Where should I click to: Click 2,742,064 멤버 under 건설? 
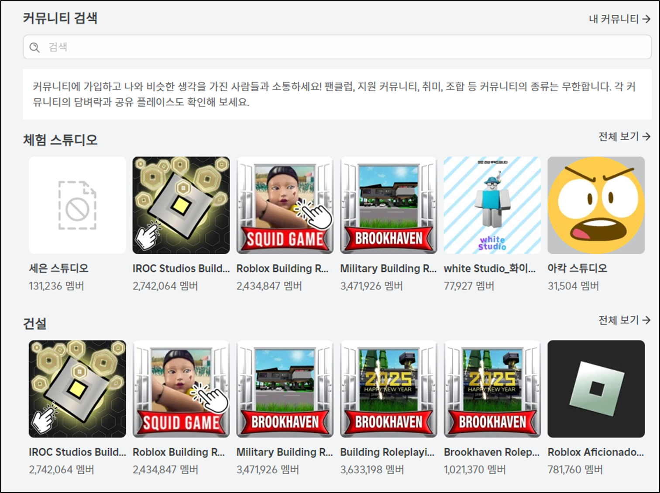62,470
